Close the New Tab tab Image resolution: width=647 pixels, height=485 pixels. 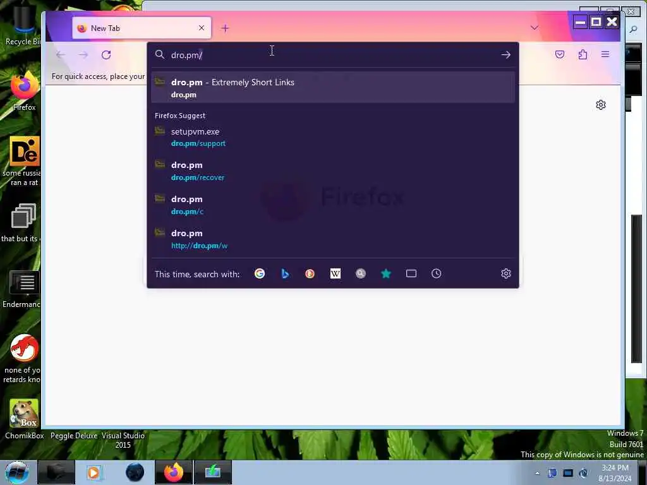pyautogui.click(x=202, y=28)
